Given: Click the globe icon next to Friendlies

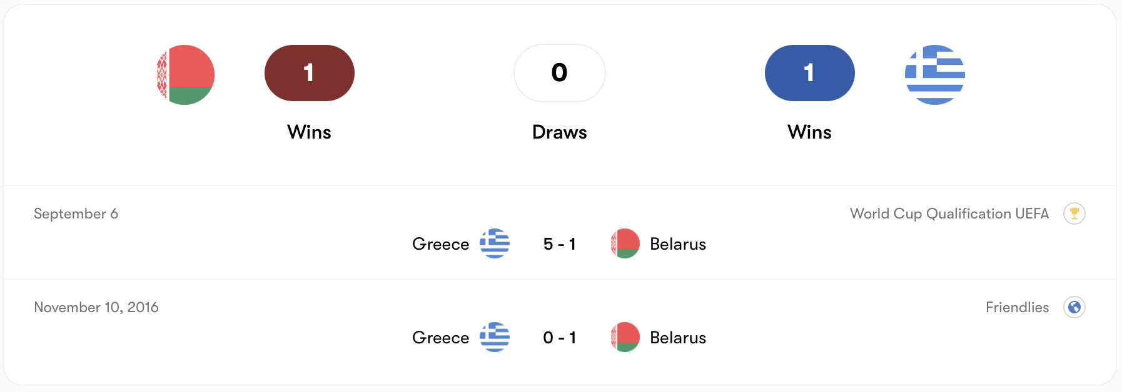Looking at the screenshot, I should pos(1074,306).
